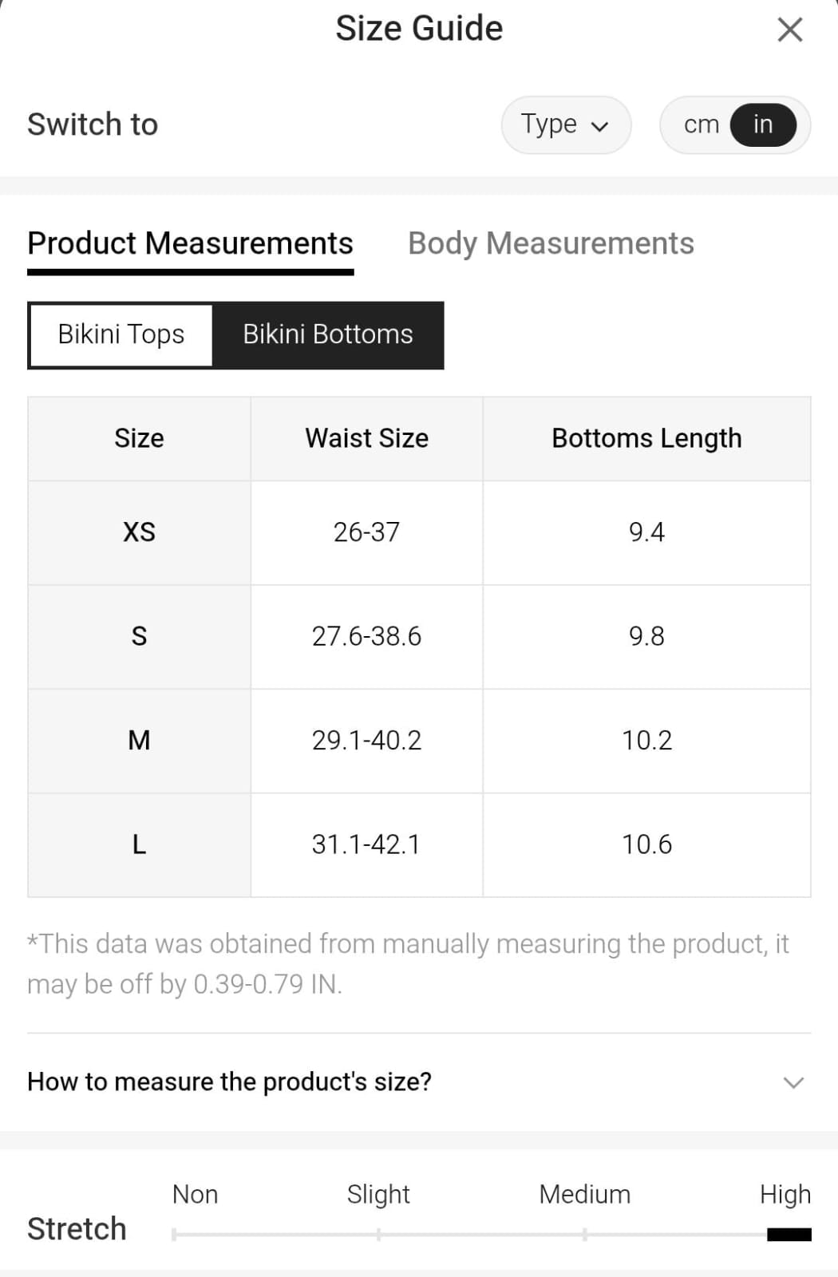Close the Size Guide panel
838x1277 pixels.
(x=789, y=30)
